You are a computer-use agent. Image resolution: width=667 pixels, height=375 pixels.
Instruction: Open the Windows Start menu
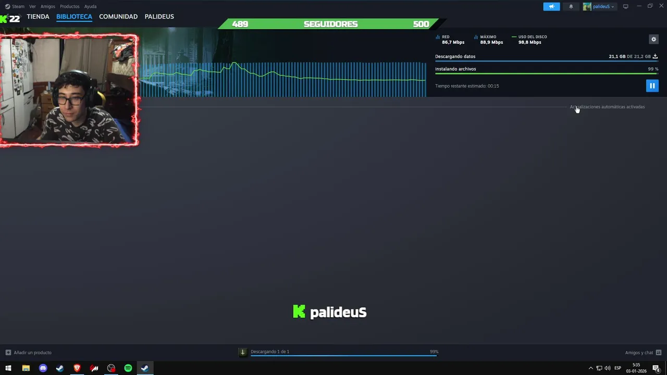coord(8,368)
